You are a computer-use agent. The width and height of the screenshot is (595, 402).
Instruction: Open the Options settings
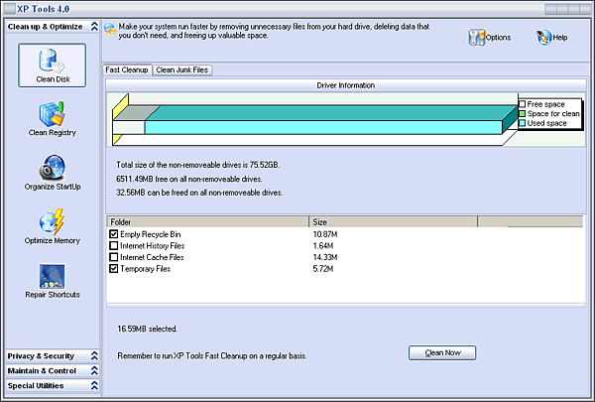pyautogui.click(x=490, y=38)
